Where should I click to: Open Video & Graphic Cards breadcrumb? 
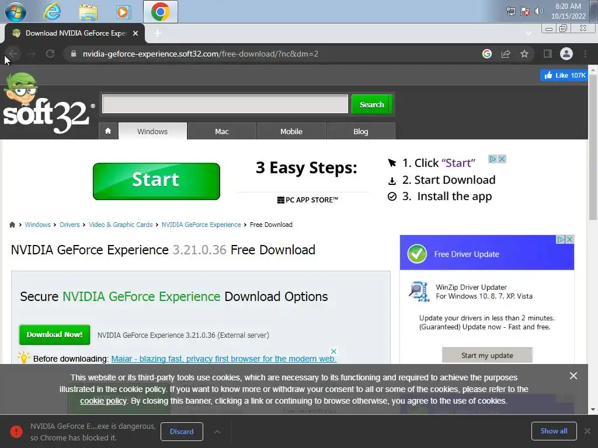[120, 225]
